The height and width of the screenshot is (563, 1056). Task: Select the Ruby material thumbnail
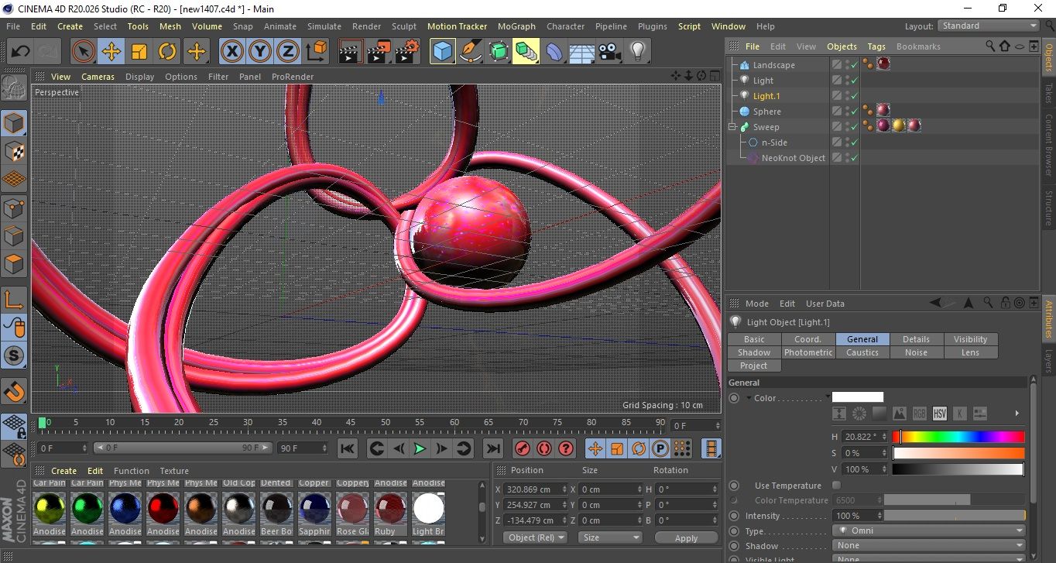pyautogui.click(x=390, y=508)
